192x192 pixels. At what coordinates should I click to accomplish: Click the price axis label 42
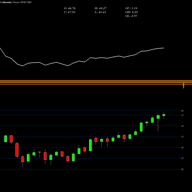pos(182,126)
